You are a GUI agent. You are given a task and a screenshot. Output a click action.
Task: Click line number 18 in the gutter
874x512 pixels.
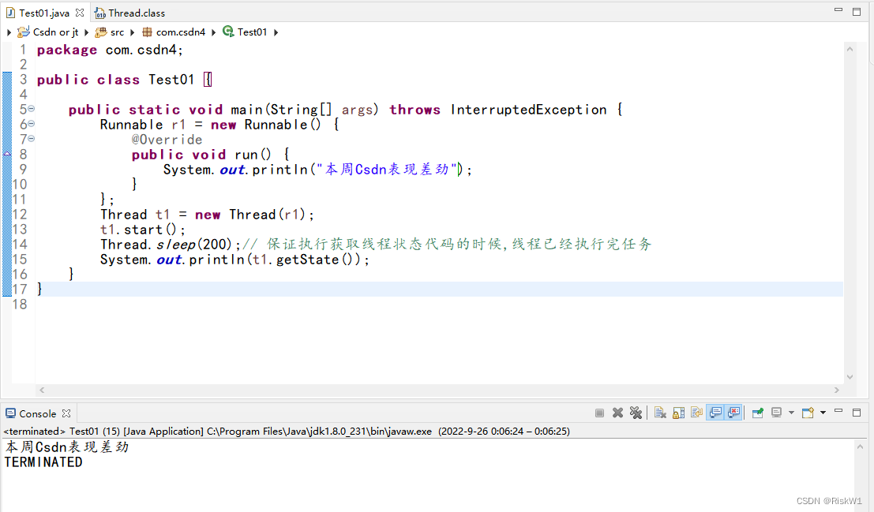click(20, 305)
